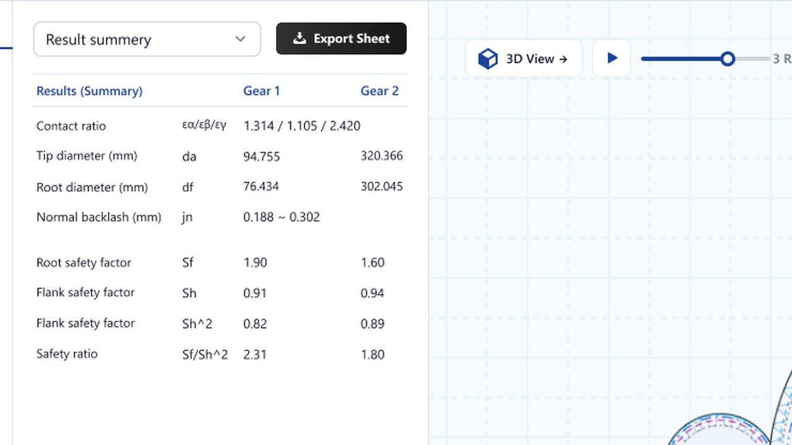This screenshot has height=445, width=792.
Task: Click the Gear 1 Sh value 0.91
Action: [255, 293]
